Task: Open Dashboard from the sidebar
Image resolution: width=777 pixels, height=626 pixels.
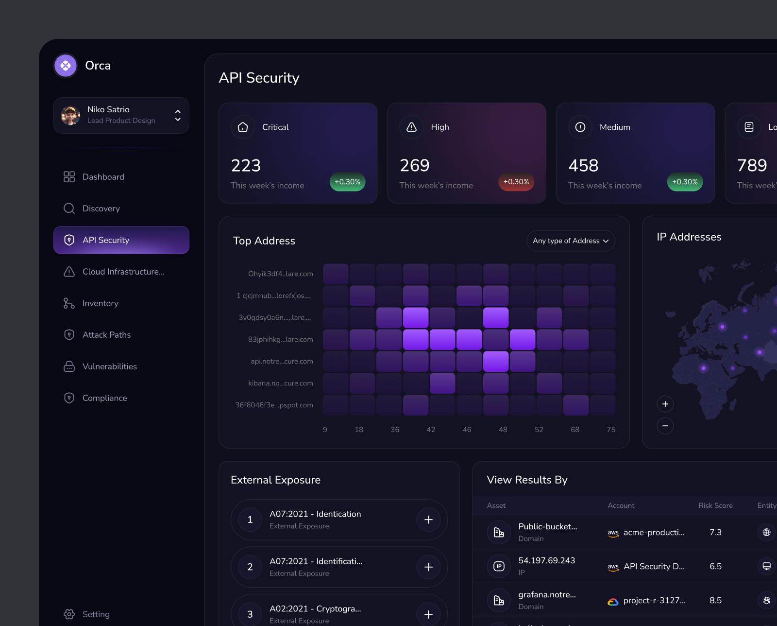Action: tap(121, 177)
